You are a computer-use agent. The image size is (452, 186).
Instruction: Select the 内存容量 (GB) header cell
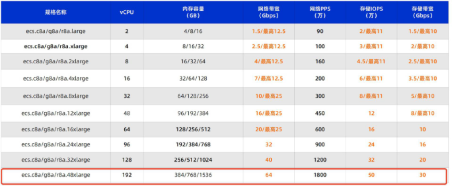193,12
